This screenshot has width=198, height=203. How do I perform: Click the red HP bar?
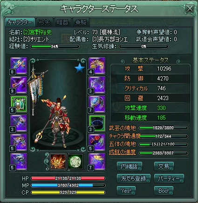click(68, 178)
